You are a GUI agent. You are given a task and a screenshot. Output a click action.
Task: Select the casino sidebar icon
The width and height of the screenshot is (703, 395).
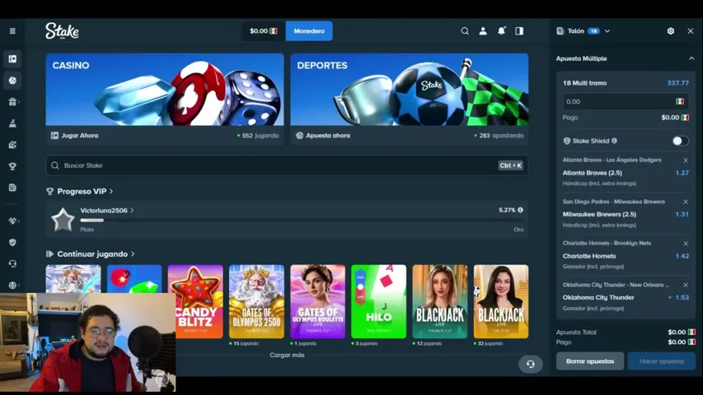click(12, 59)
